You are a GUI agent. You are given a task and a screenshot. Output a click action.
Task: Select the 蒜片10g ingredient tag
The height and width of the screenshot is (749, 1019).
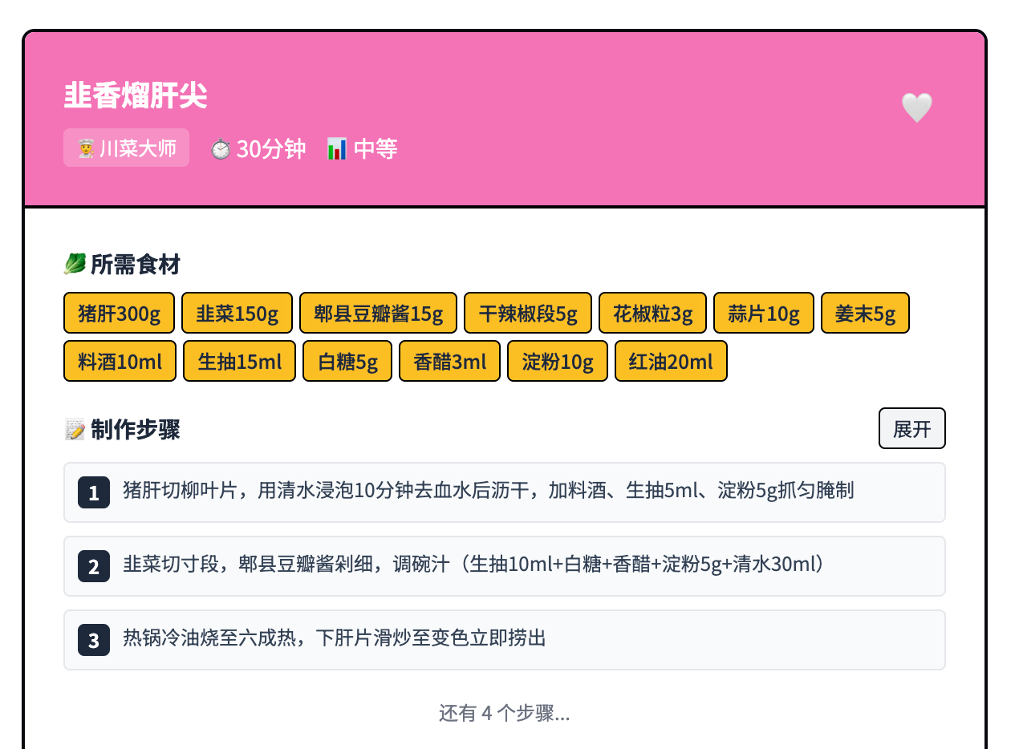click(x=764, y=313)
